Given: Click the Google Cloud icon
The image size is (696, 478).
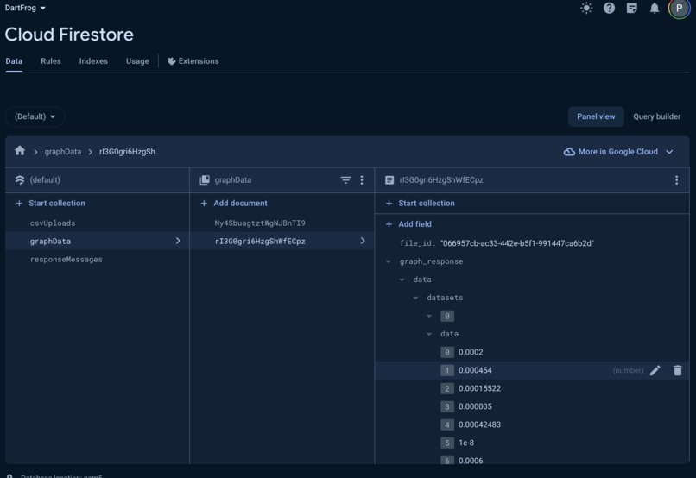Looking at the screenshot, I should coord(569,152).
